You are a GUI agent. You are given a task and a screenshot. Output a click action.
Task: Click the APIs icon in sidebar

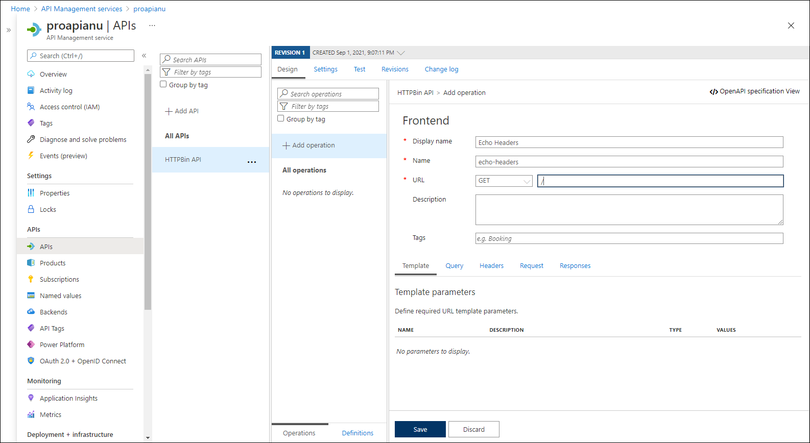pos(31,247)
